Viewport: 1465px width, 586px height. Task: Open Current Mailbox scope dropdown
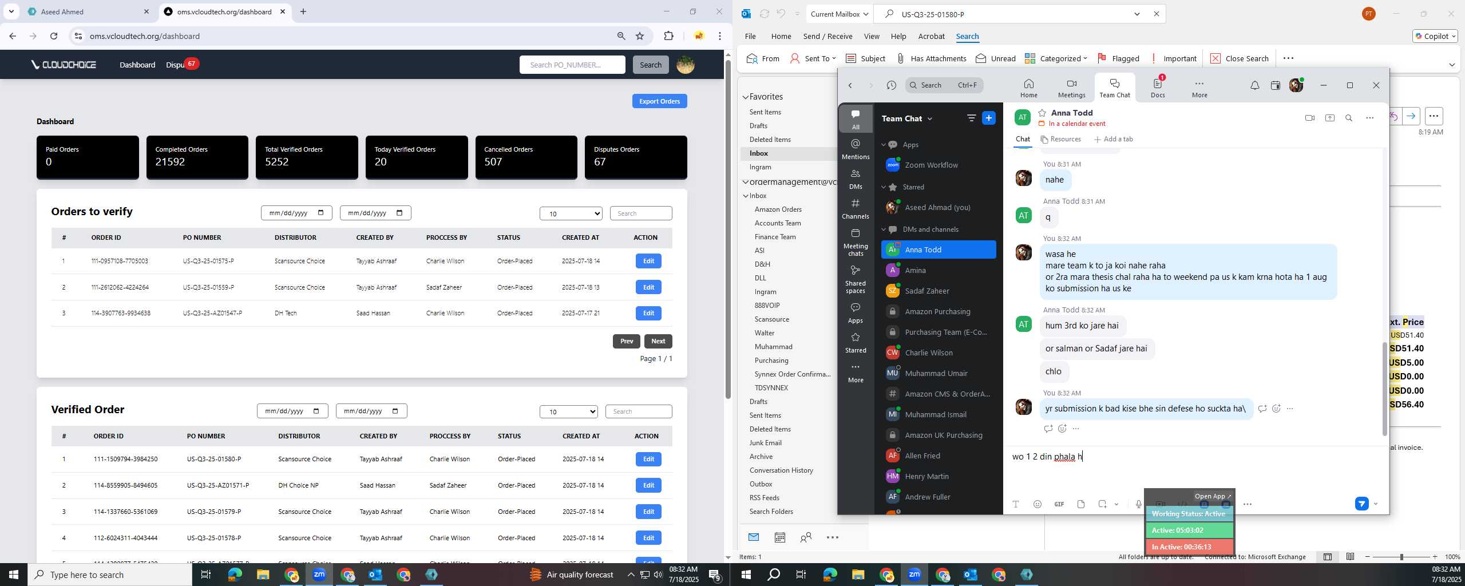[x=839, y=14]
